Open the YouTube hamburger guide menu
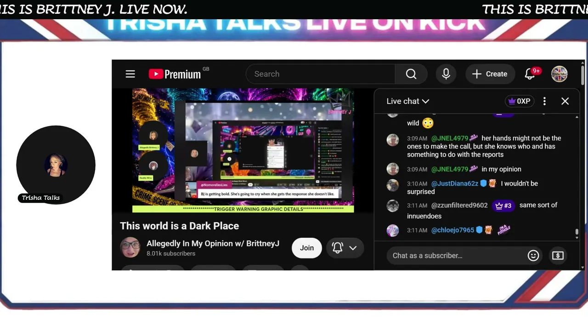 130,74
